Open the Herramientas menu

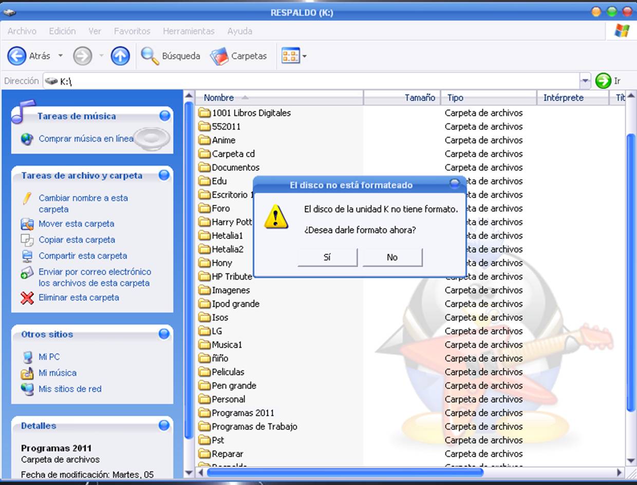tap(189, 31)
